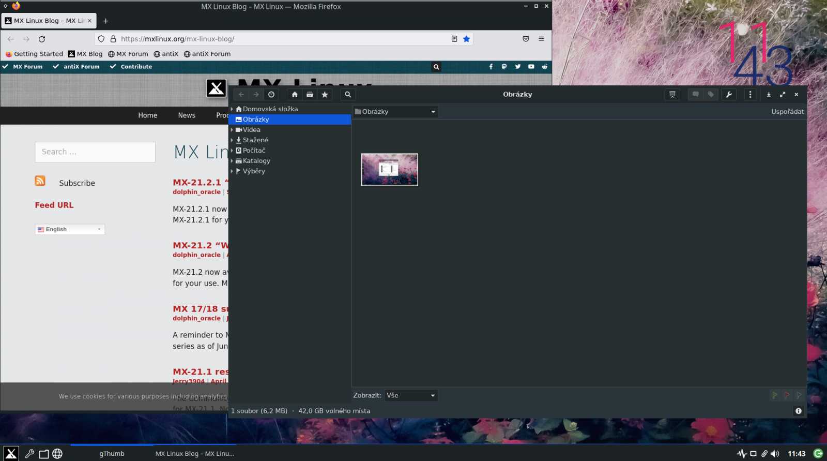Viewport: 827px width, 461px height.
Task: Expand Stažené tree node
Action: pos(232,140)
